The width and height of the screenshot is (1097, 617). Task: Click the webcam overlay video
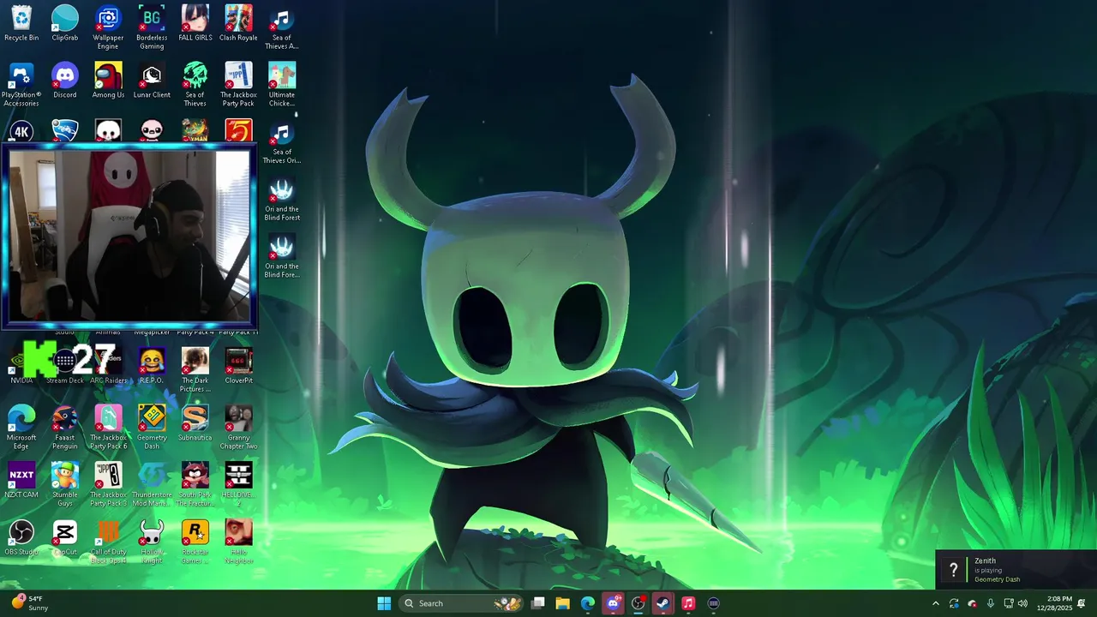[129, 237]
